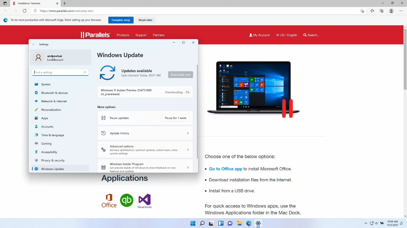407x228 pixels.
Task: Expand Update history
Action: coord(145,133)
